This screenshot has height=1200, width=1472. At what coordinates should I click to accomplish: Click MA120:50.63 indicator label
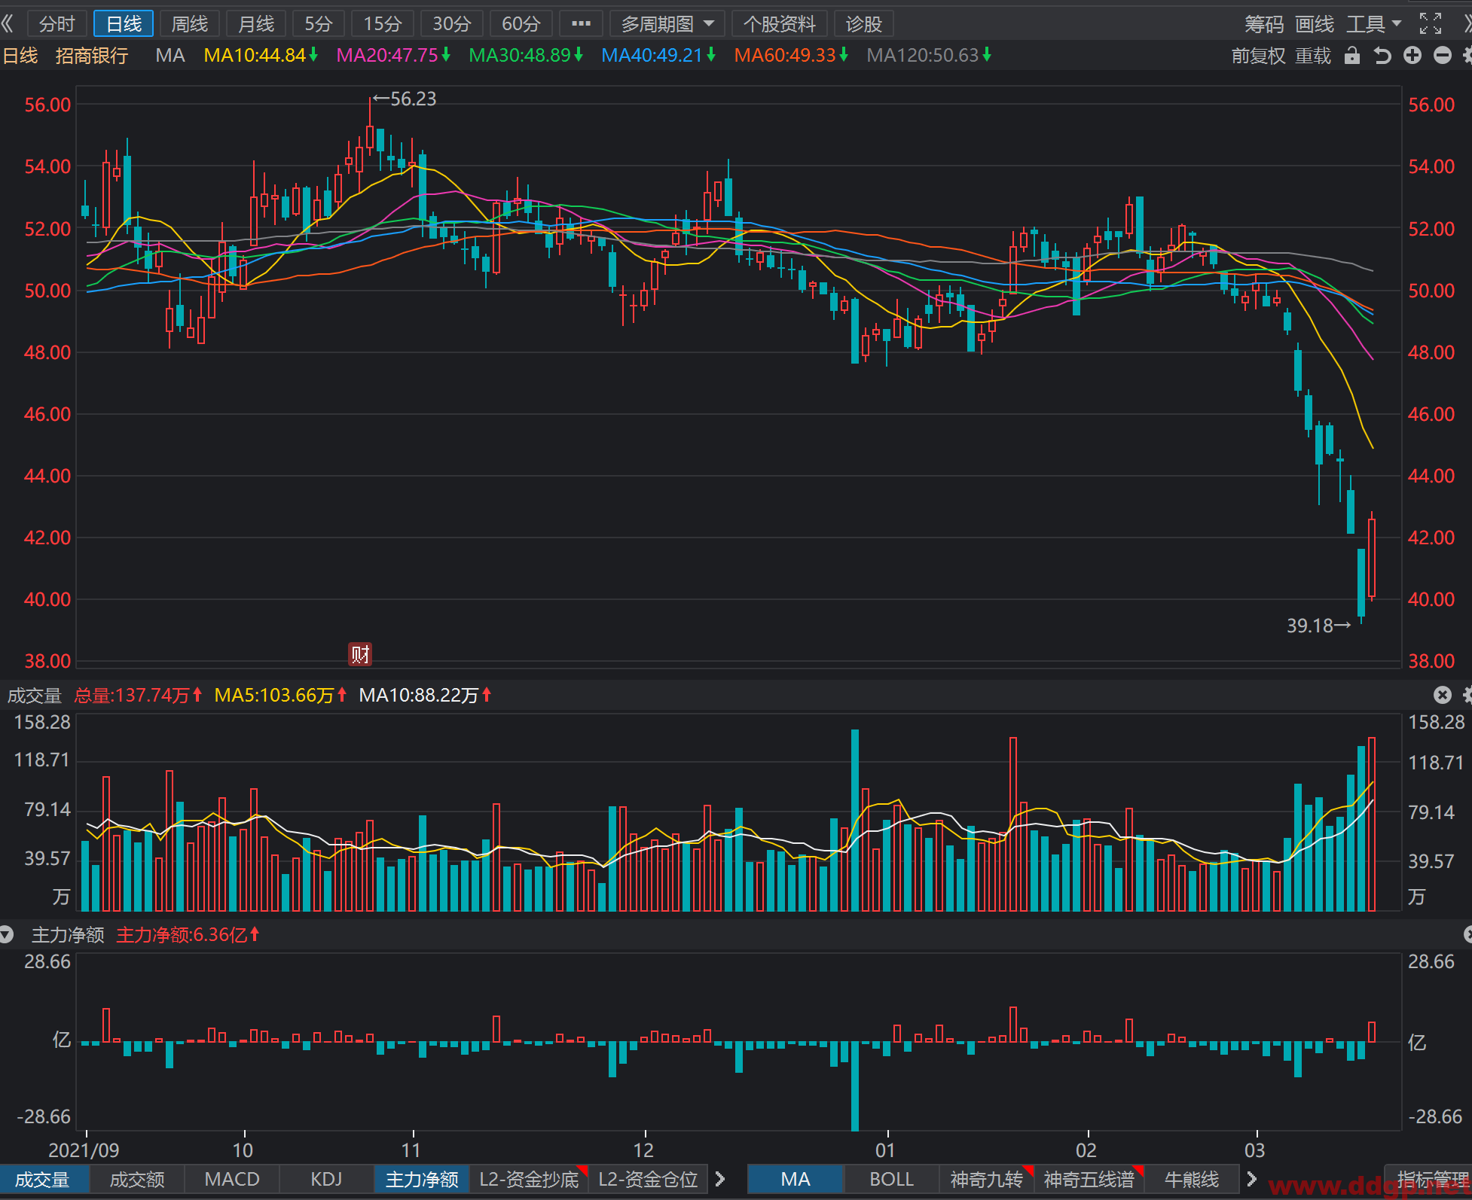(929, 56)
